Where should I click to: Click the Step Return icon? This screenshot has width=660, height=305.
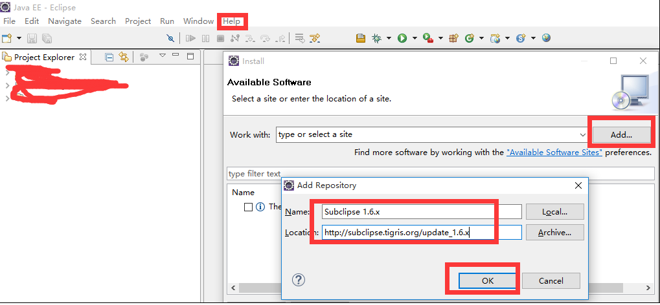pyautogui.click(x=280, y=39)
